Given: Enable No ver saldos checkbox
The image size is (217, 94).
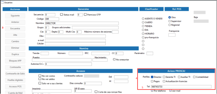Looking at the screenshot, I should point(40,79).
